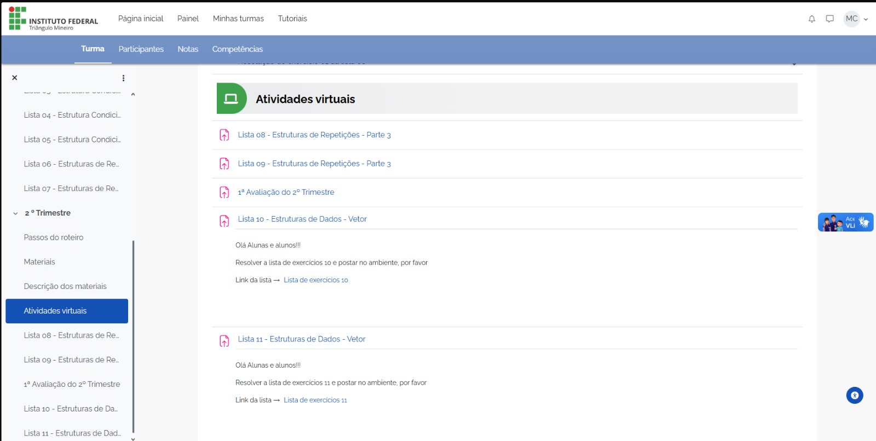This screenshot has height=441, width=876.
Task: Open the VLibras accessibility widget
Action: (845, 222)
